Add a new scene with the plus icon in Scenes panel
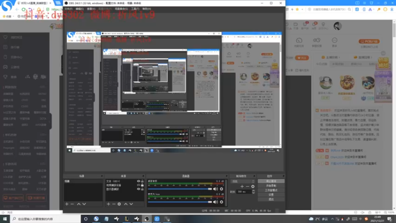 pos(67,204)
